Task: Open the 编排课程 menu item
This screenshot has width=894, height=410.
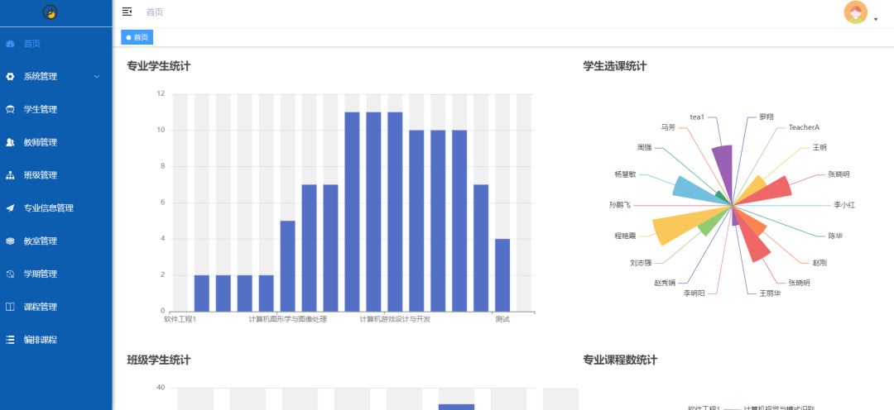Action: (56, 340)
